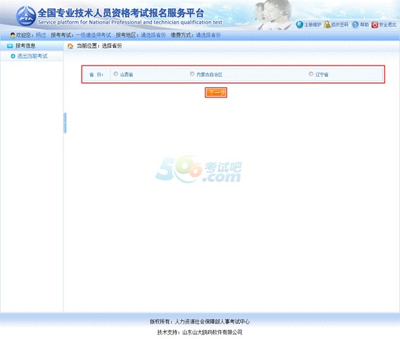
Task: Click the arrow icon beside 退出当前考试
Action: [13, 56]
